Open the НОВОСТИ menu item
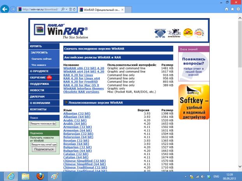 point(44,90)
